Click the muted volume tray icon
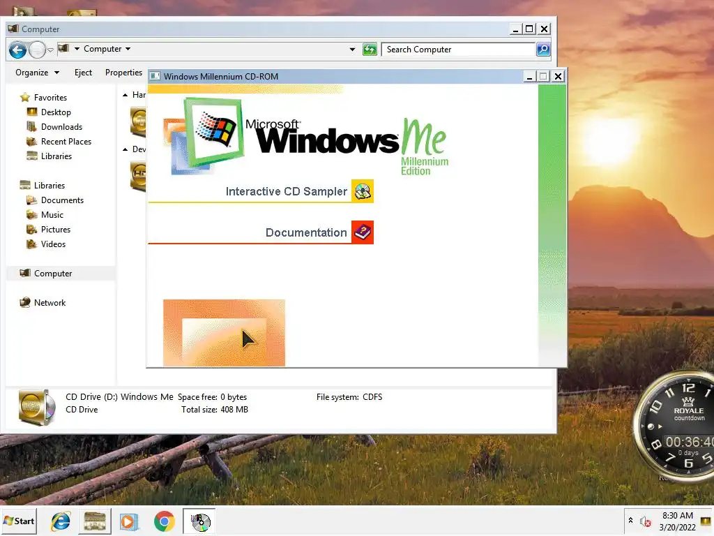 tap(645, 521)
